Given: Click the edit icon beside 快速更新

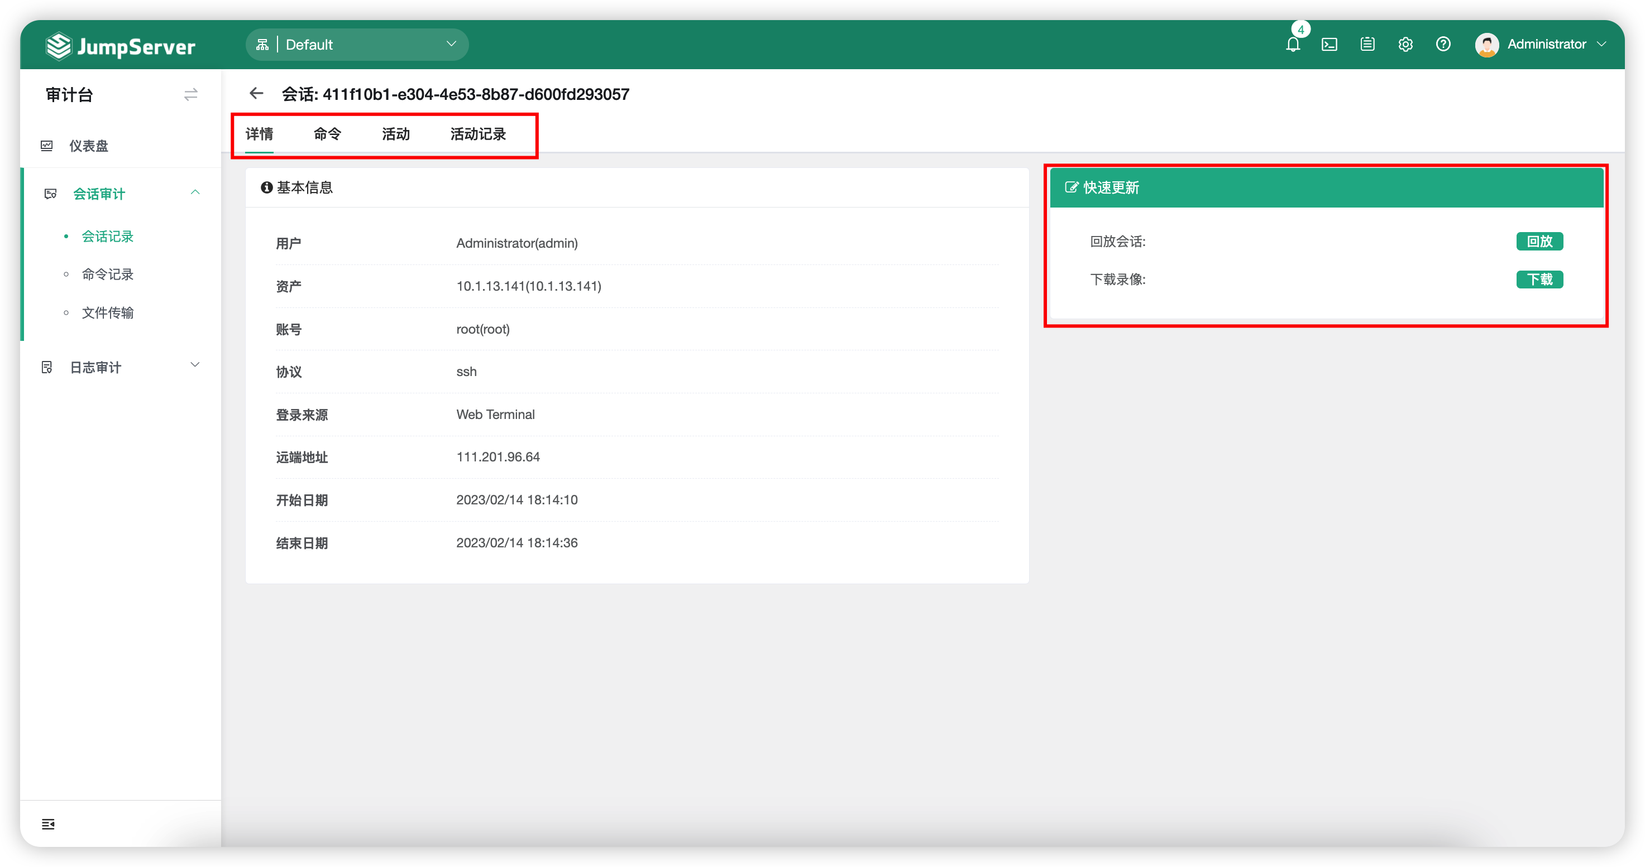Looking at the screenshot, I should click(x=1071, y=187).
